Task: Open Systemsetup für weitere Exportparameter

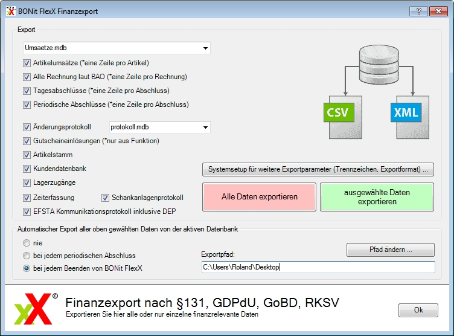Action: point(318,169)
